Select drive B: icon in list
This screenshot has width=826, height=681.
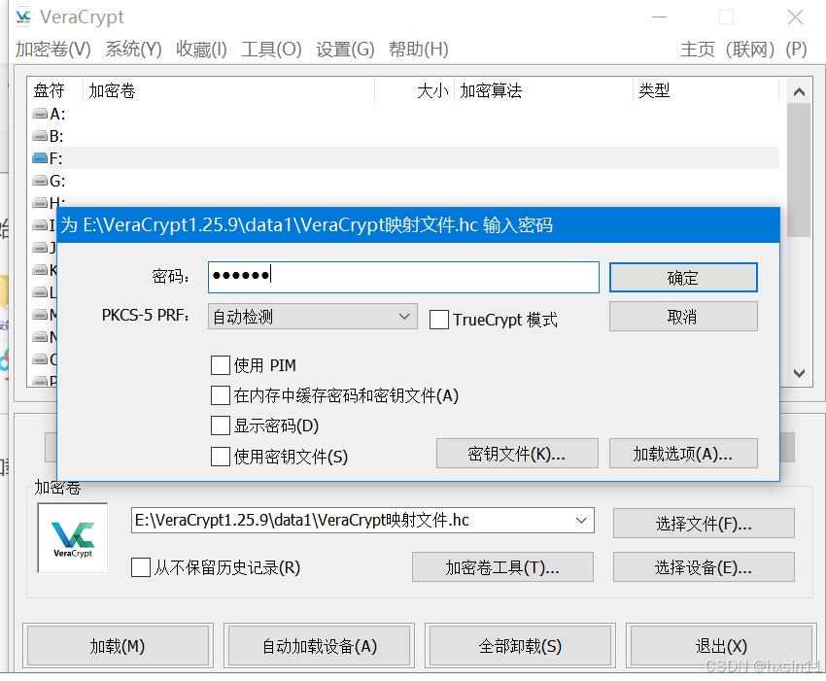pyautogui.click(x=40, y=136)
